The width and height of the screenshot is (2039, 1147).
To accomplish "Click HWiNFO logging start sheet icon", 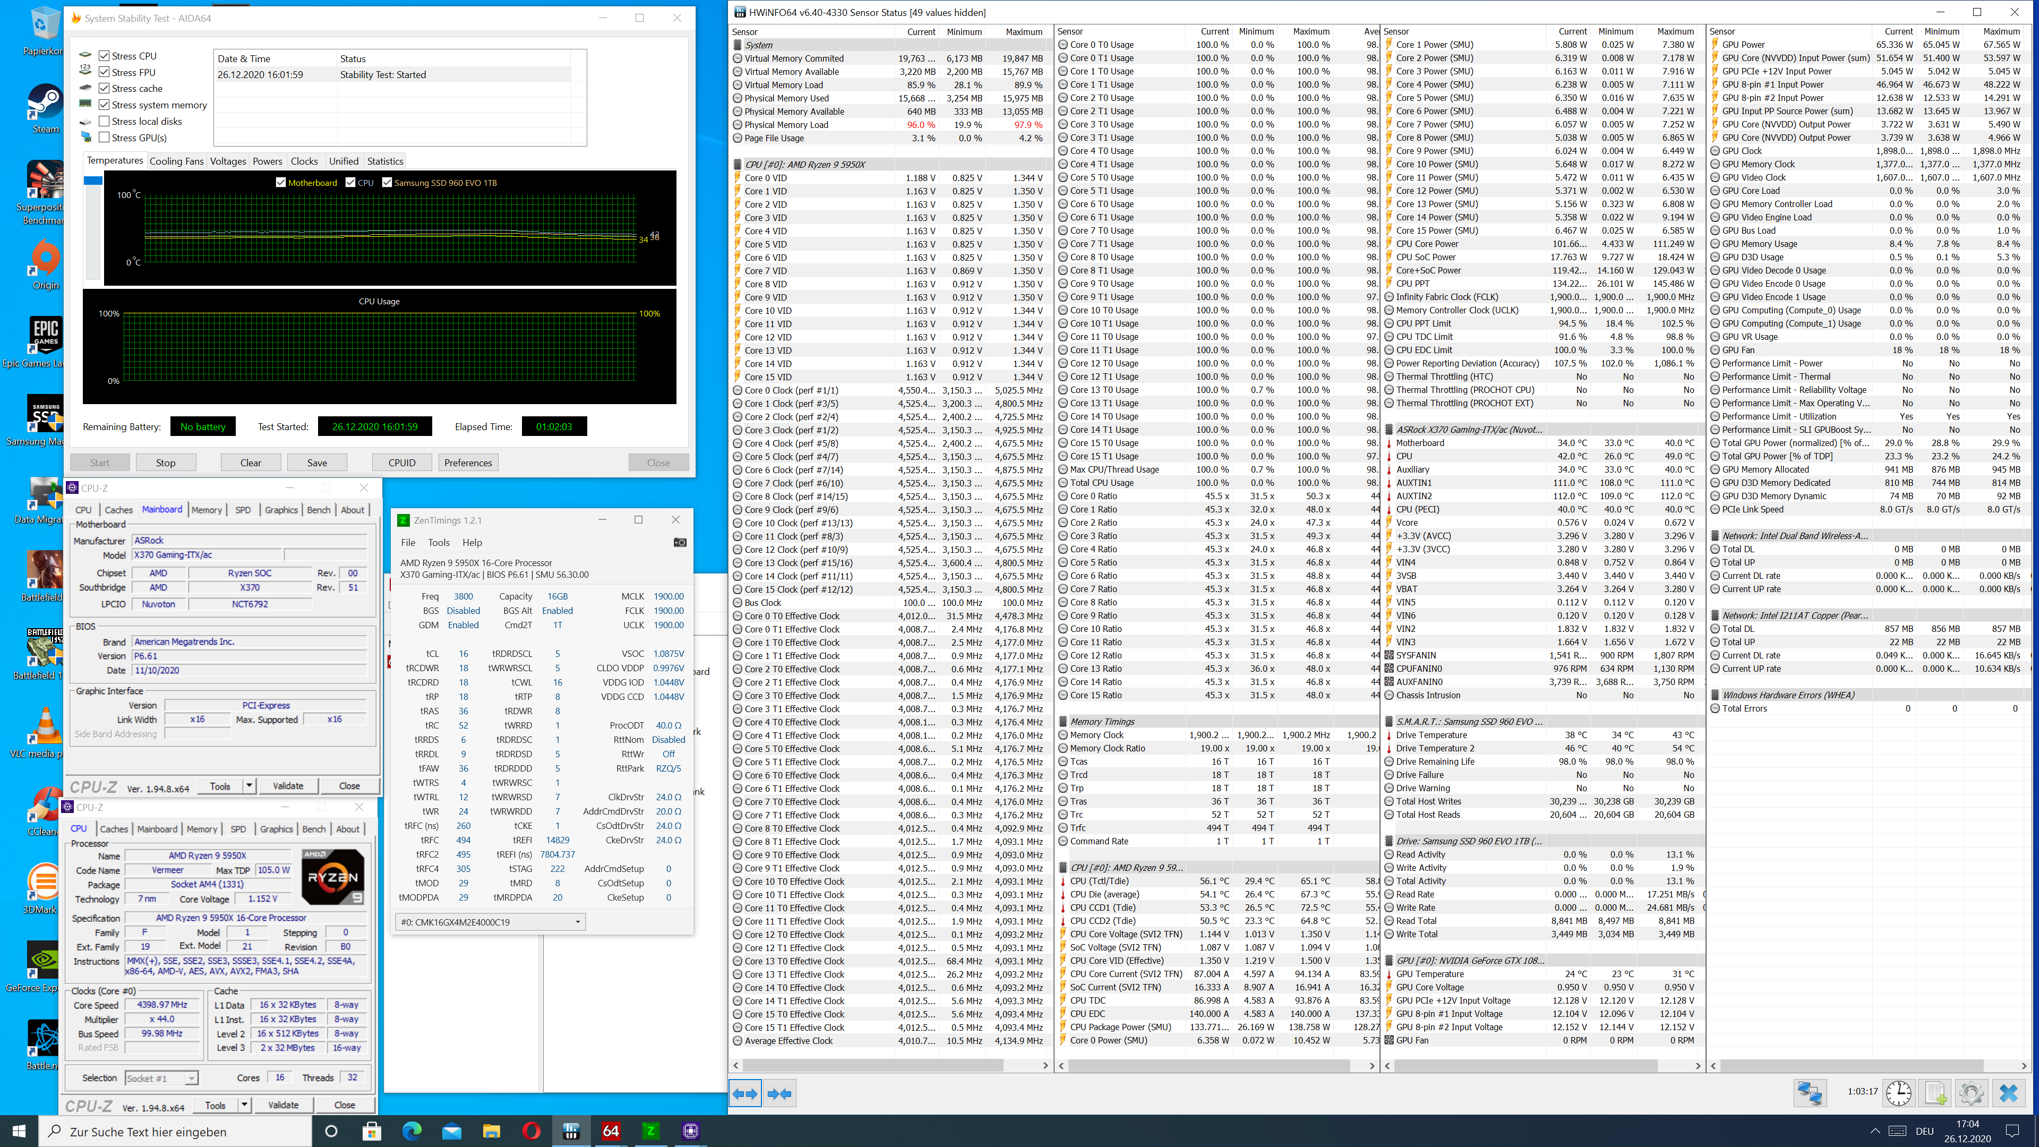I will pos(1934,1093).
